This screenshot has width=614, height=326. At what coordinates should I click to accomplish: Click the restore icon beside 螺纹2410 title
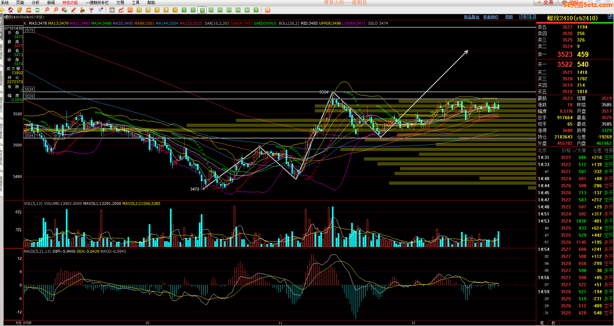point(610,17)
